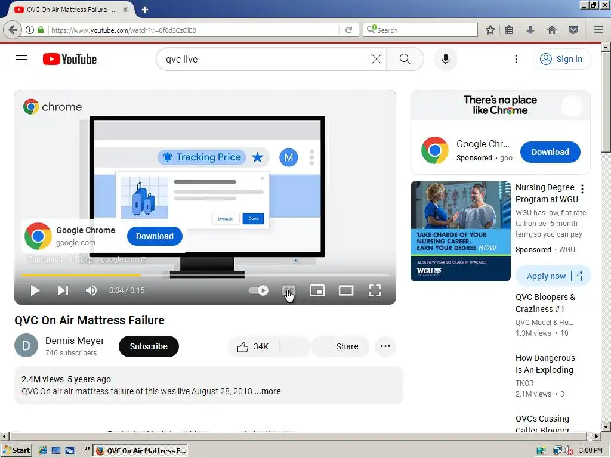
Task: Start voice search with microphone icon
Action: click(x=445, y=59)
